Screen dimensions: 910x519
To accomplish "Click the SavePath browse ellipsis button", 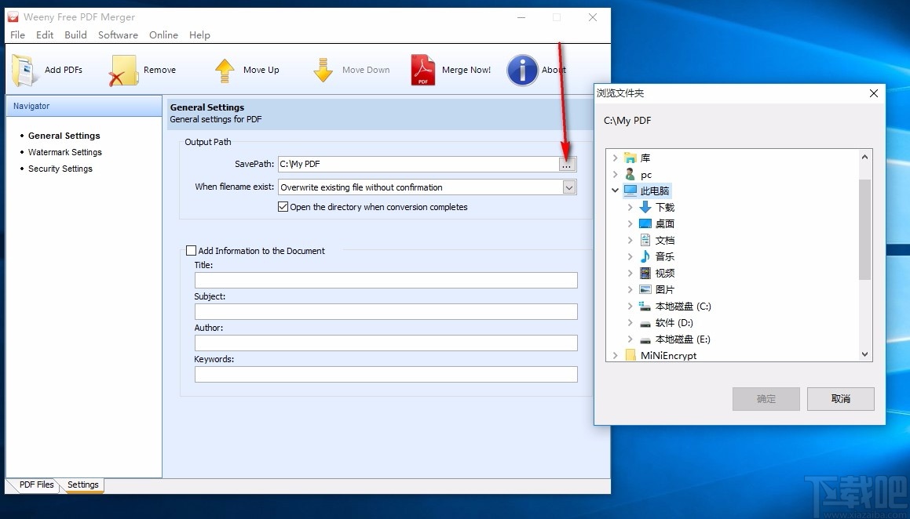I will click(x=568, y=164).
